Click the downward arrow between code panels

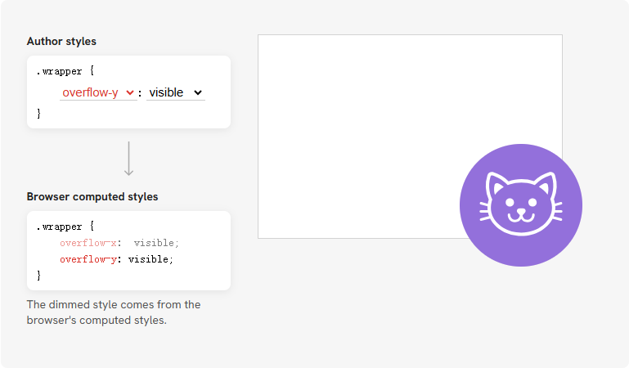click(x=128, y=159)
